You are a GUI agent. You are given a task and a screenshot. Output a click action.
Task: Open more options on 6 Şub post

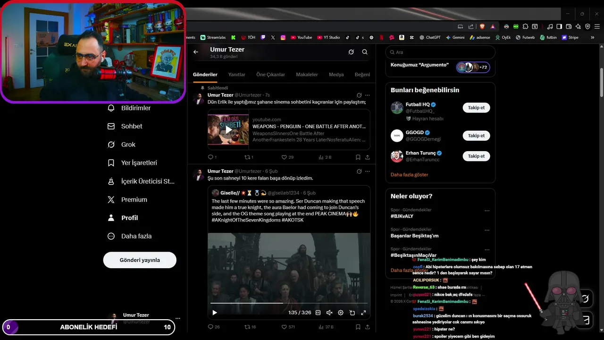point(368,171)
